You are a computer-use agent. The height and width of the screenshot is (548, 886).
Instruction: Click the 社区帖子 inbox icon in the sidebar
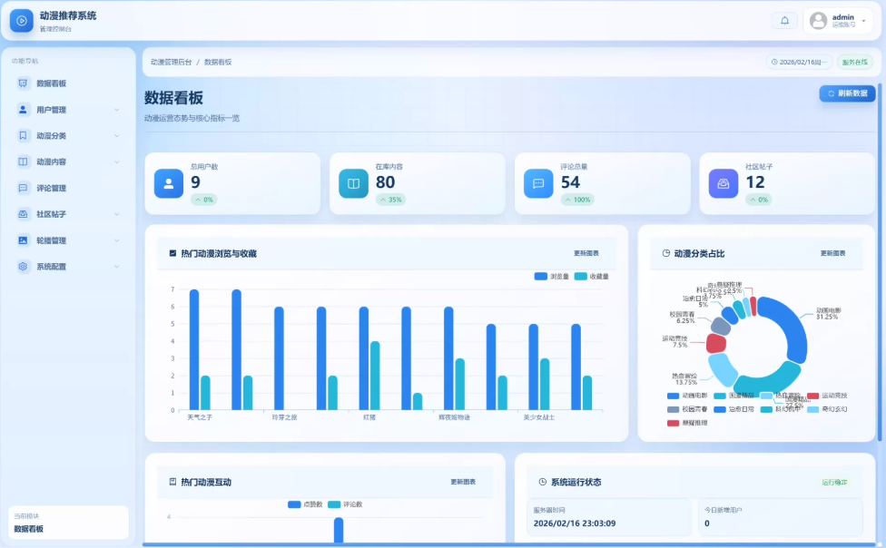23,214
